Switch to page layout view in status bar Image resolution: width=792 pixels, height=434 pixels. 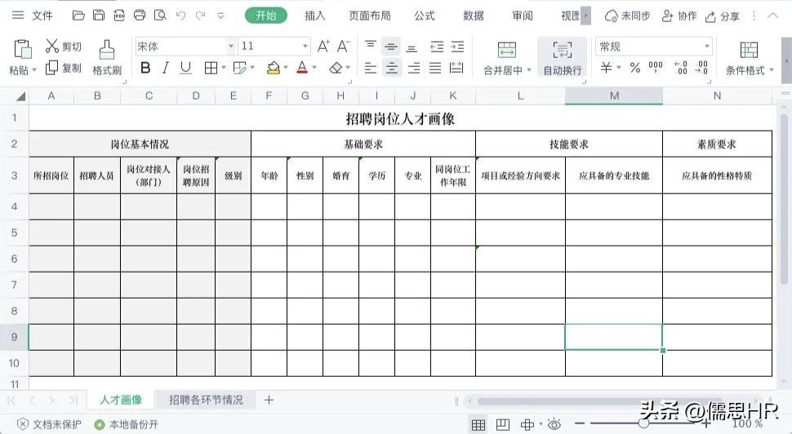pyautogui.click(x=503, y=424)
